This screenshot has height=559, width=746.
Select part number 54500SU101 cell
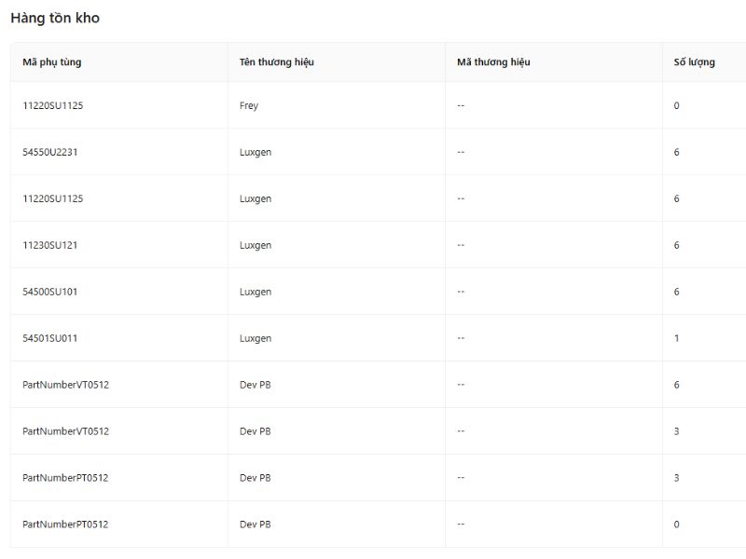click(50, 292)
